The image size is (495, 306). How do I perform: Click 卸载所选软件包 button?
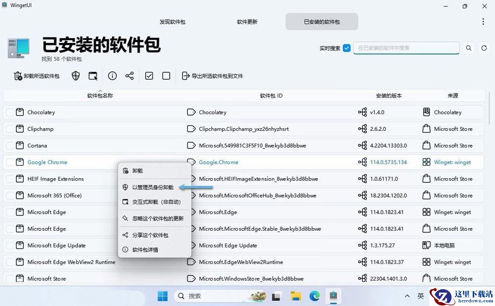click(37, 76)
